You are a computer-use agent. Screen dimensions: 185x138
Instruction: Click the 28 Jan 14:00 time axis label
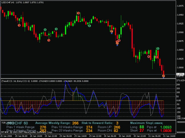pos(36,136)
